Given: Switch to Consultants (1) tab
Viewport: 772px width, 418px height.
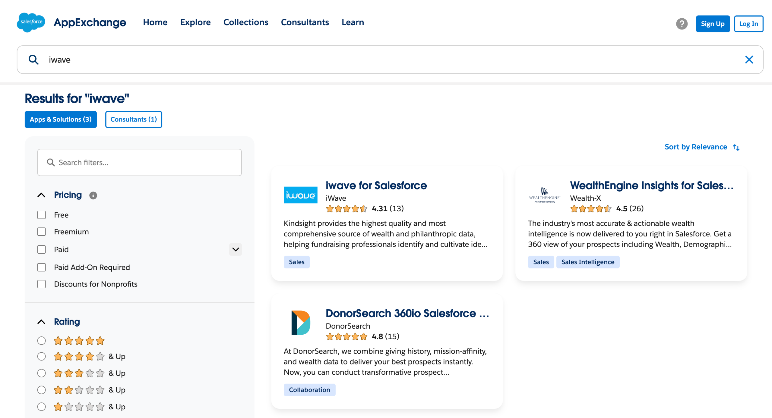Looking at the screenshot, I should tap(134, 119).
